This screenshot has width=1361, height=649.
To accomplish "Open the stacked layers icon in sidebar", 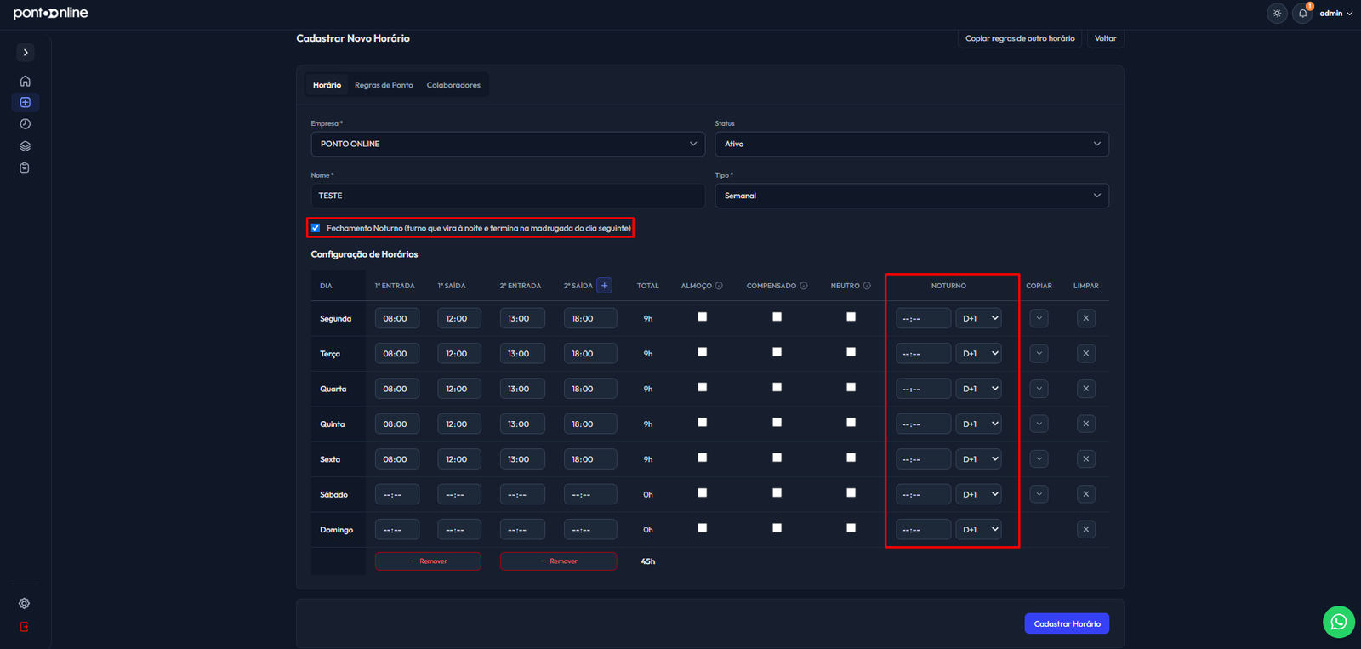I will point(26,146).
